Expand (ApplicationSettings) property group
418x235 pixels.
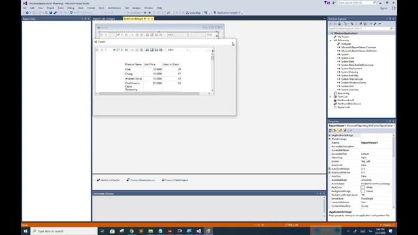pyautogui.click(x=330, y=135)
